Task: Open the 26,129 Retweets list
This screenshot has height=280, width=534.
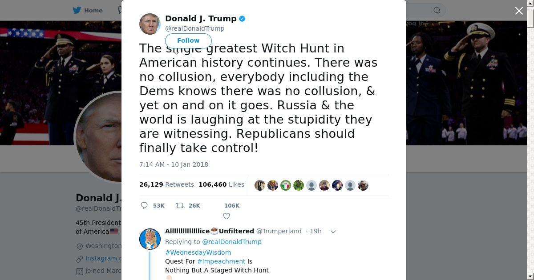Action: coord(166,184)
